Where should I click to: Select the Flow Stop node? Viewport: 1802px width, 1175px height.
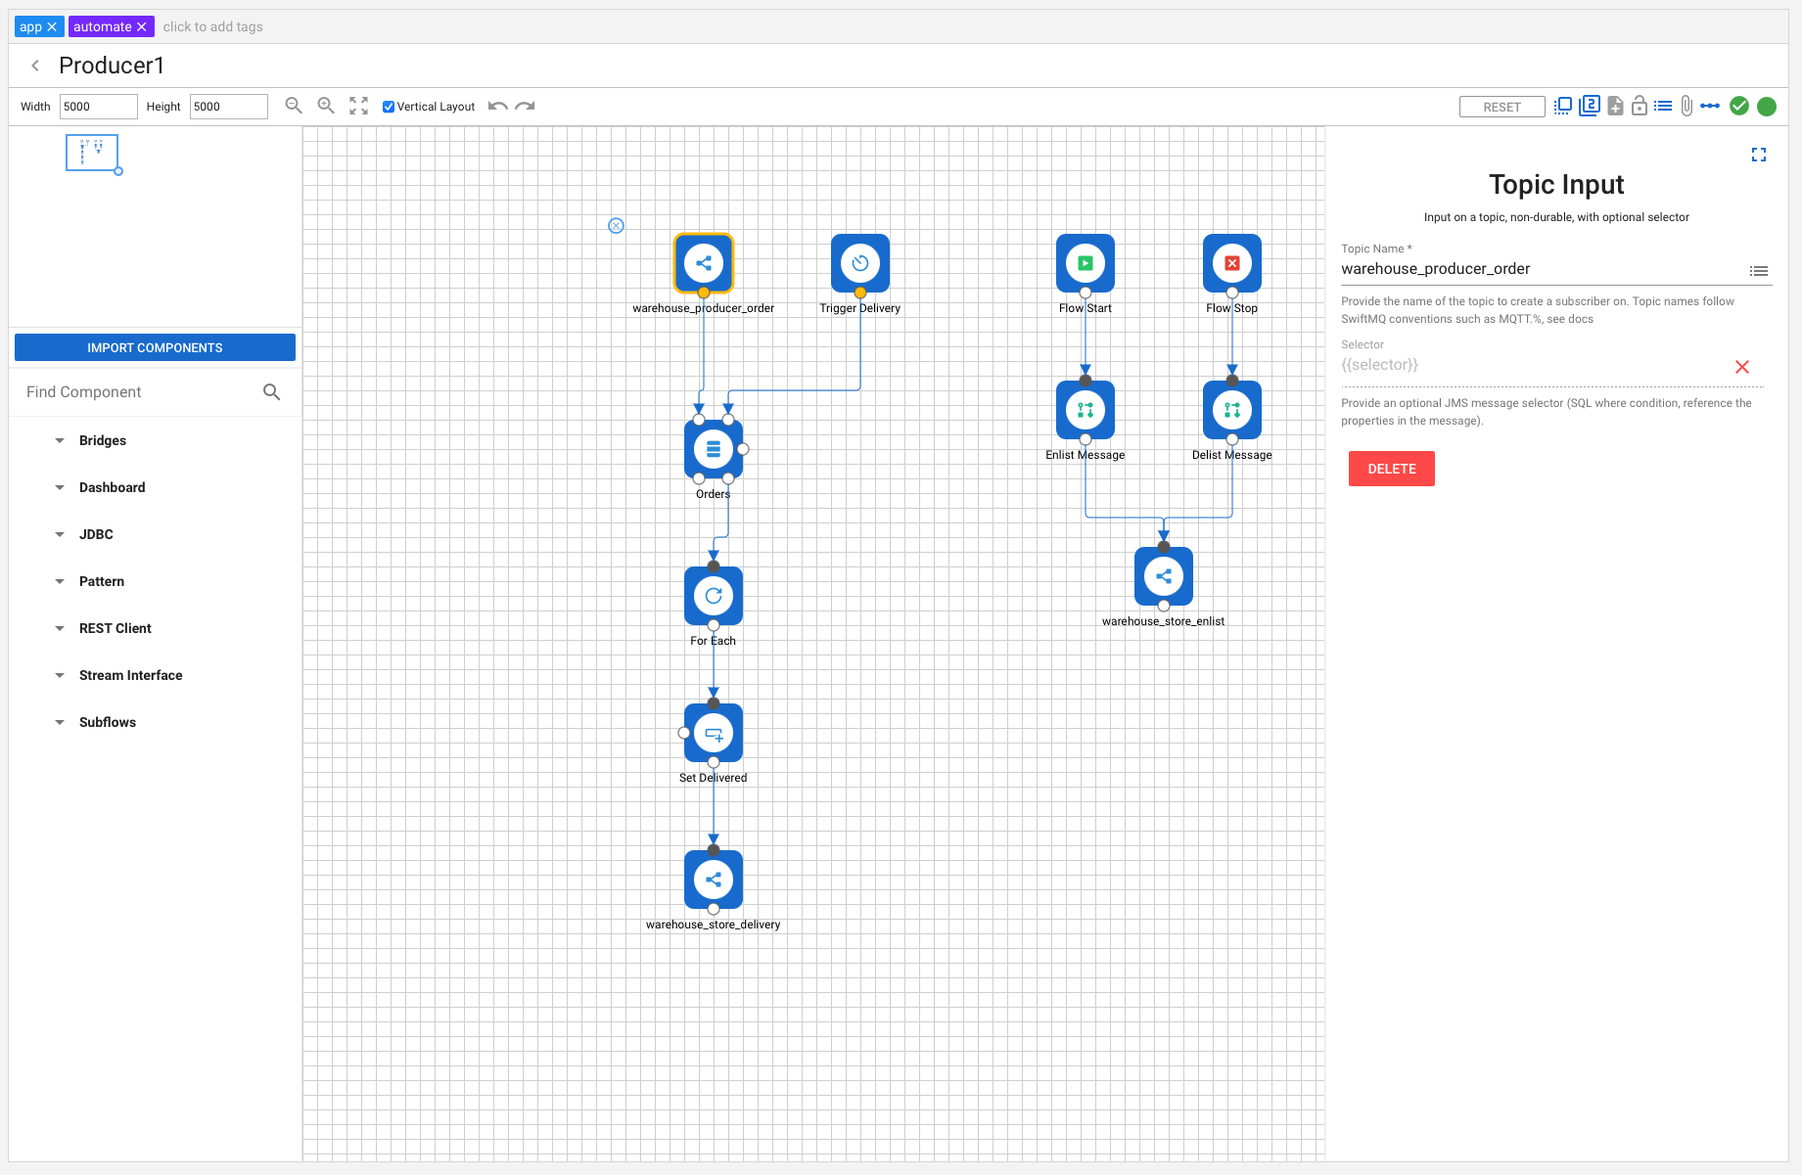click(1231, 263)
